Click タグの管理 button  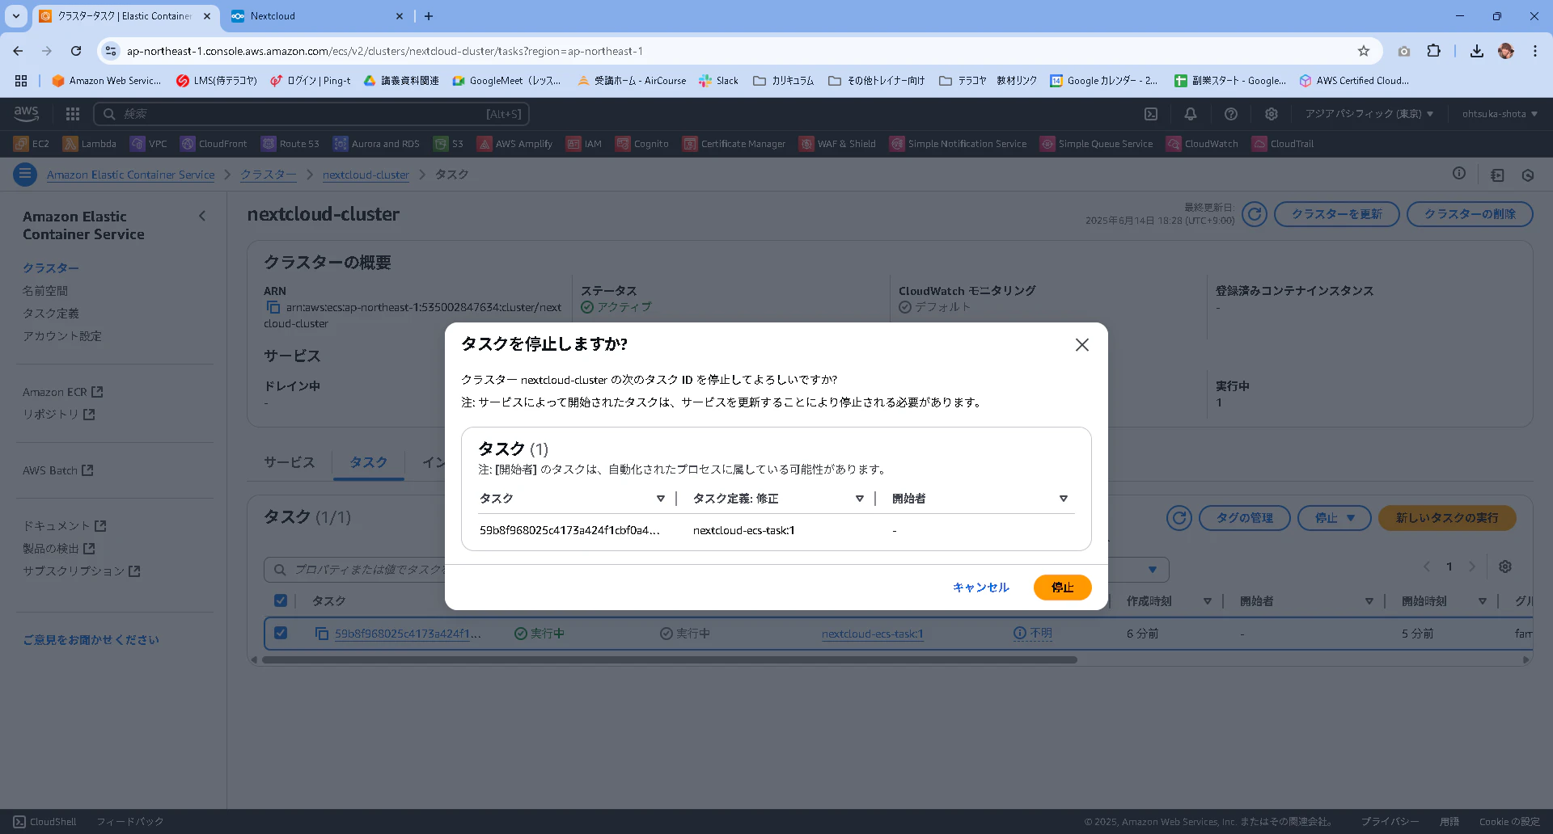(x=1245, y=518)
